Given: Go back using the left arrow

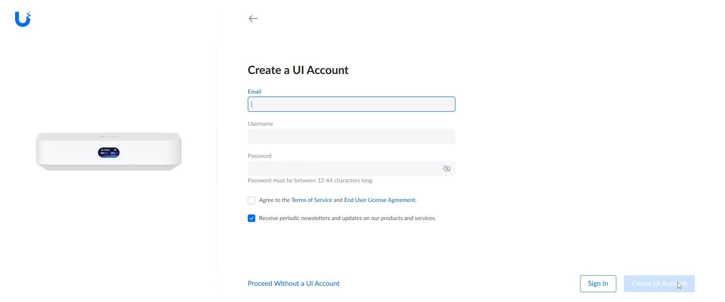Looking at the screenshot, I should point(253,18).
